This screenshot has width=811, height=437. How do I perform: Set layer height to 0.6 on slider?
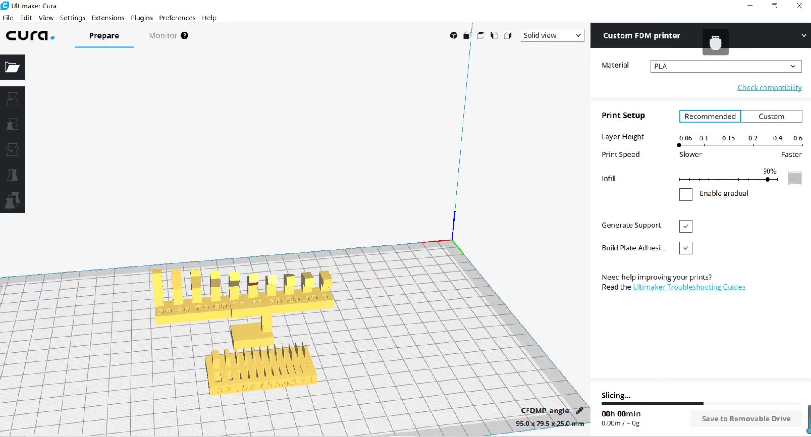(801, 145)
